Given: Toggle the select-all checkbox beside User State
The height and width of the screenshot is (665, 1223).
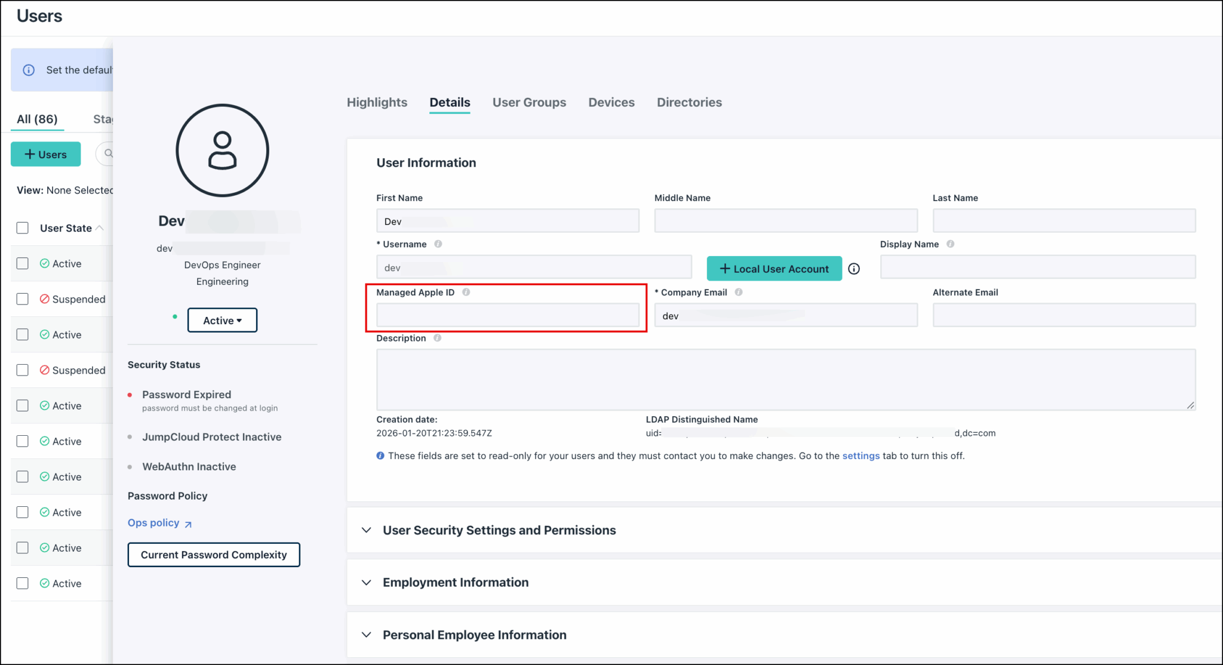Looking at the screenshot, I should (x=23, y=228).
